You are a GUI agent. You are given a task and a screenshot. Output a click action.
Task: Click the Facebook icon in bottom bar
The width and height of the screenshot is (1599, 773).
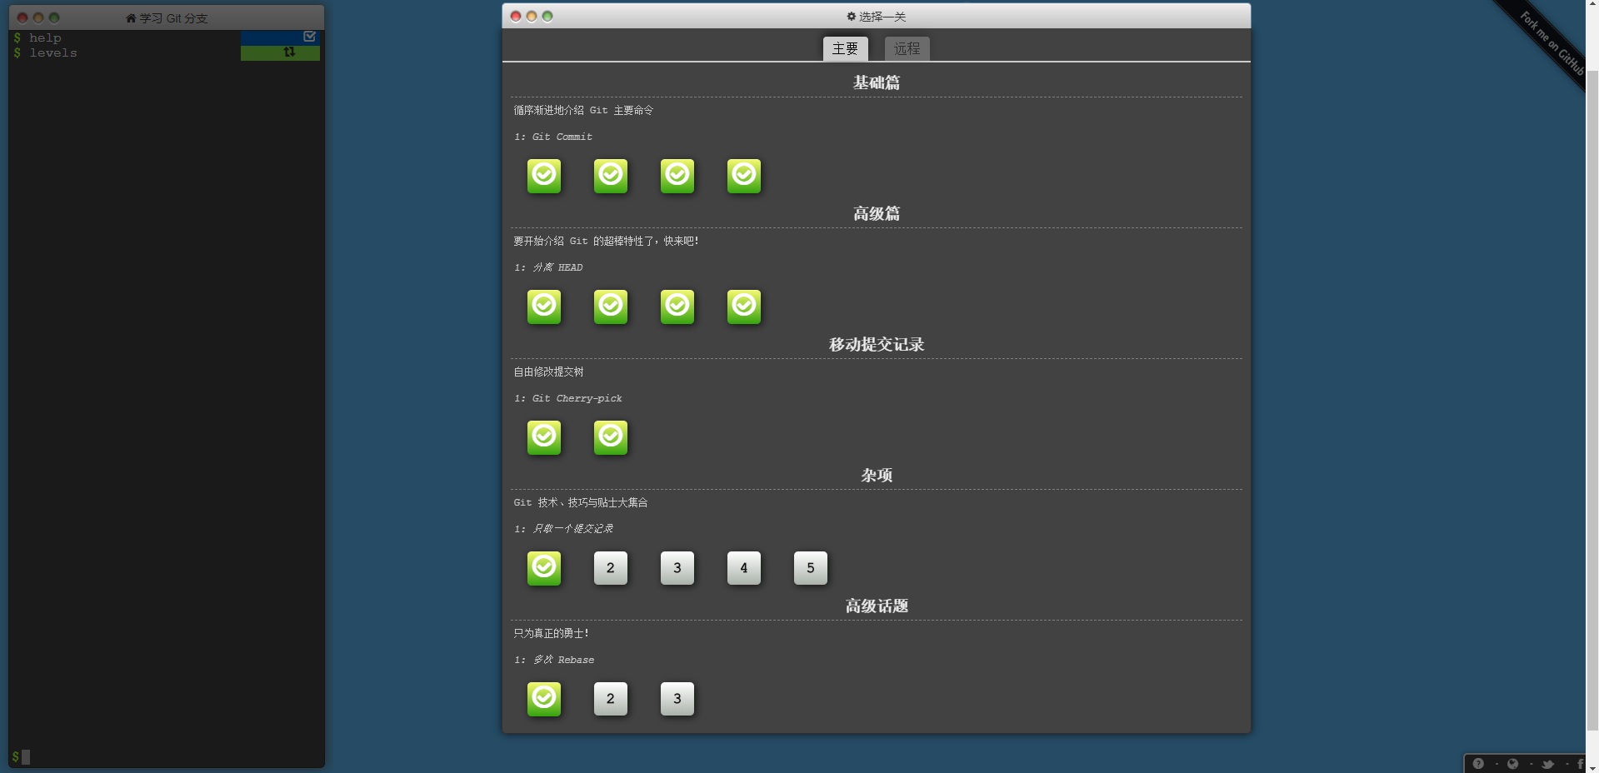point(1580,764)
